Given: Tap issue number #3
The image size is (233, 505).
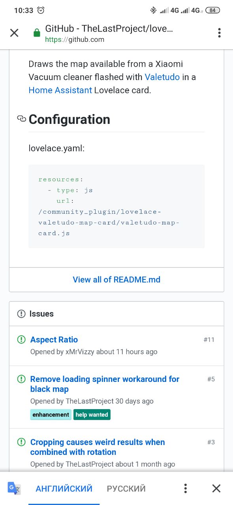Looking at the screenshot, I should coord(211,442).
